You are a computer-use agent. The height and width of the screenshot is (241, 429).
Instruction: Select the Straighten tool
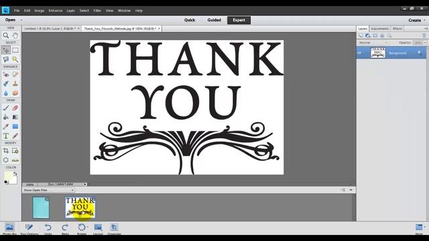pos(15,160)
